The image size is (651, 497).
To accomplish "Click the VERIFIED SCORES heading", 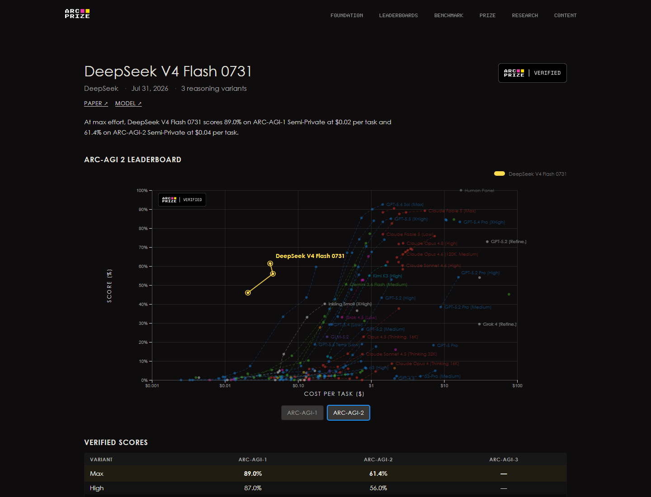I will point(116,442).
